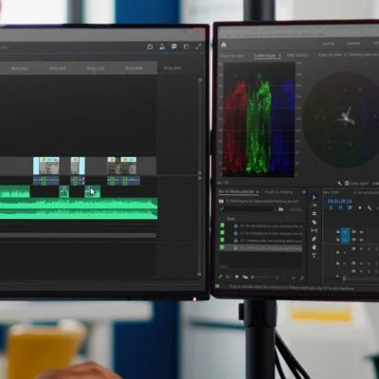
Task: Toggle nest sequences button in timeline
Action: coord(331,208)
